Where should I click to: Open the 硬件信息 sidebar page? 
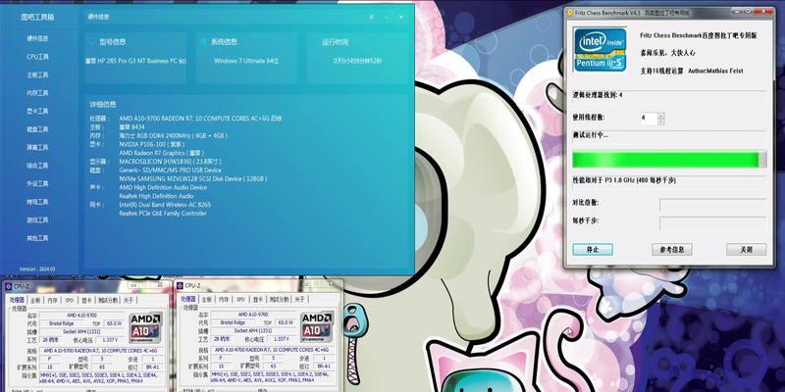point(37,38)
